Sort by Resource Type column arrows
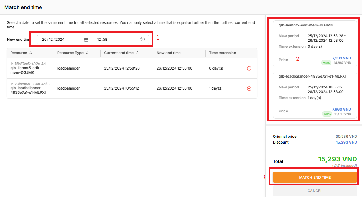The image size is (362, 198). 87,53
